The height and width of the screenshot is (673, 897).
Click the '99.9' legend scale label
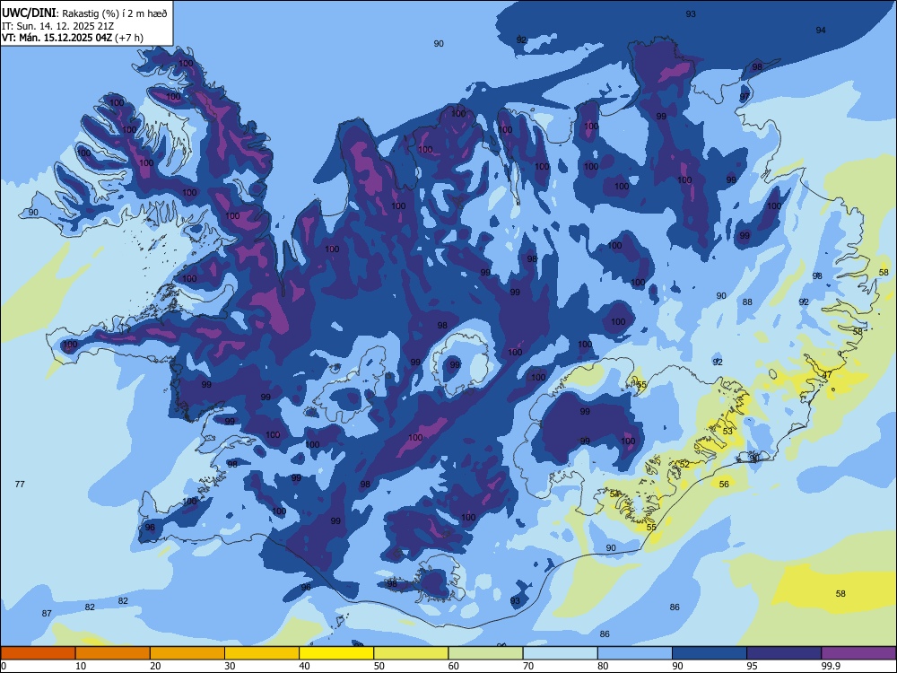(x=831, y=666)
